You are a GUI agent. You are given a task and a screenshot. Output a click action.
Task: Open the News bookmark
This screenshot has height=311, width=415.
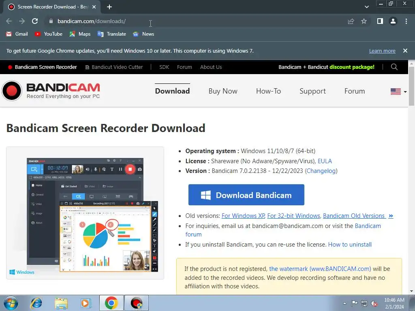(x=143, y=34)
